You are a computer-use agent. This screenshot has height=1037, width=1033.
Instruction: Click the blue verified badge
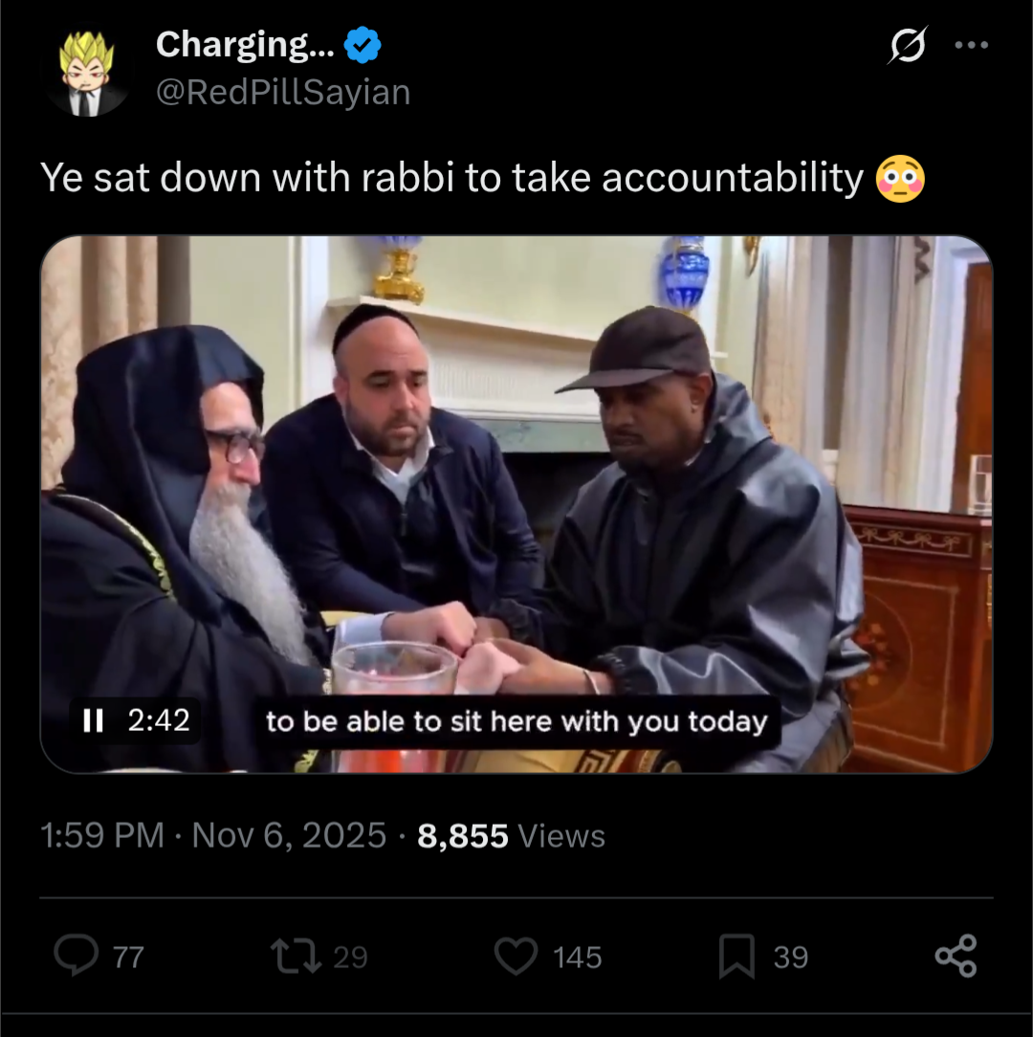[x=363, y=45]
